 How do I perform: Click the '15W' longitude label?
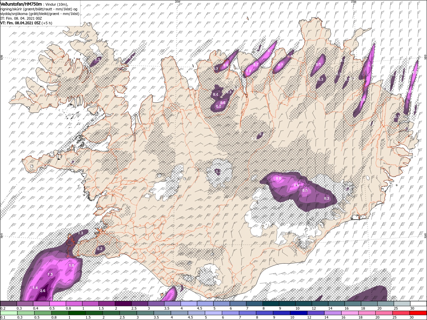pyautogui.click(x=353, y=2)
